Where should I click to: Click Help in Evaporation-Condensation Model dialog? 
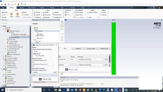pyautogui.click(x=49, y=79)
